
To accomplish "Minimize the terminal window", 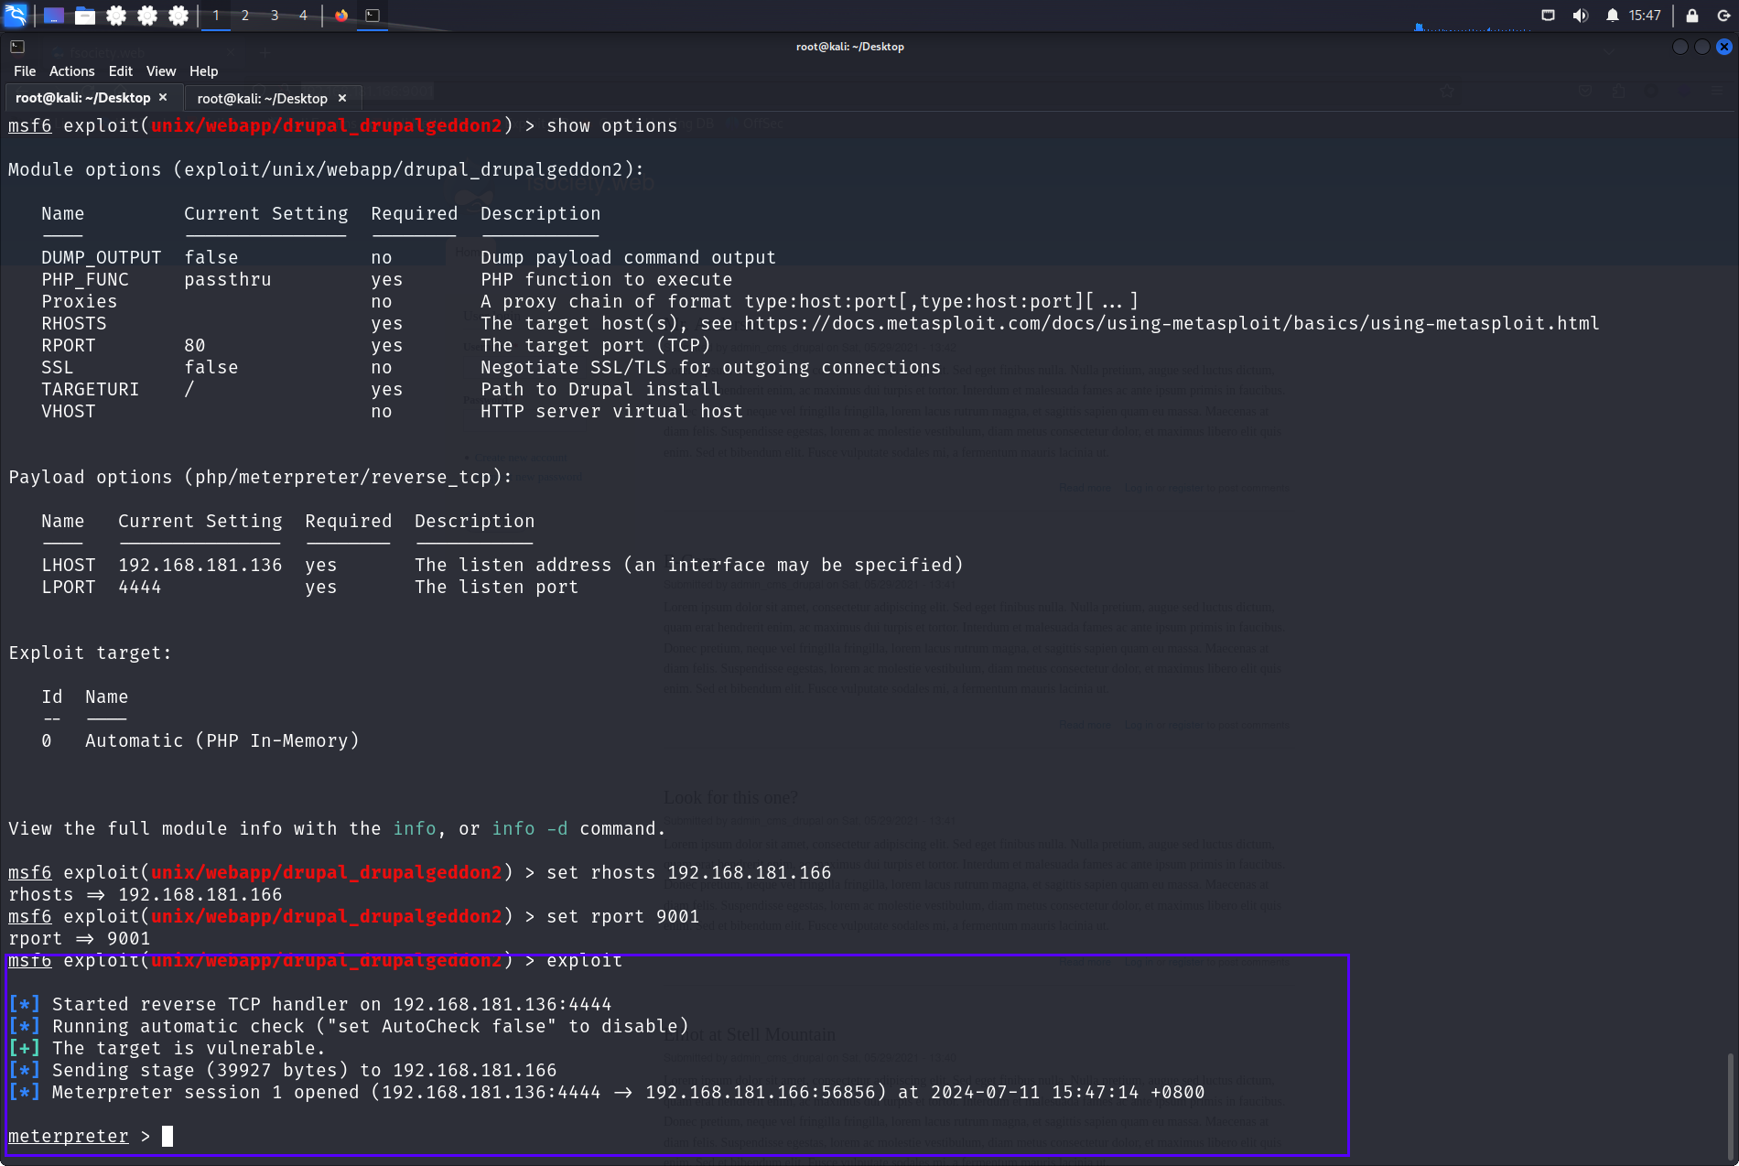I will [x=1680, y=47].
